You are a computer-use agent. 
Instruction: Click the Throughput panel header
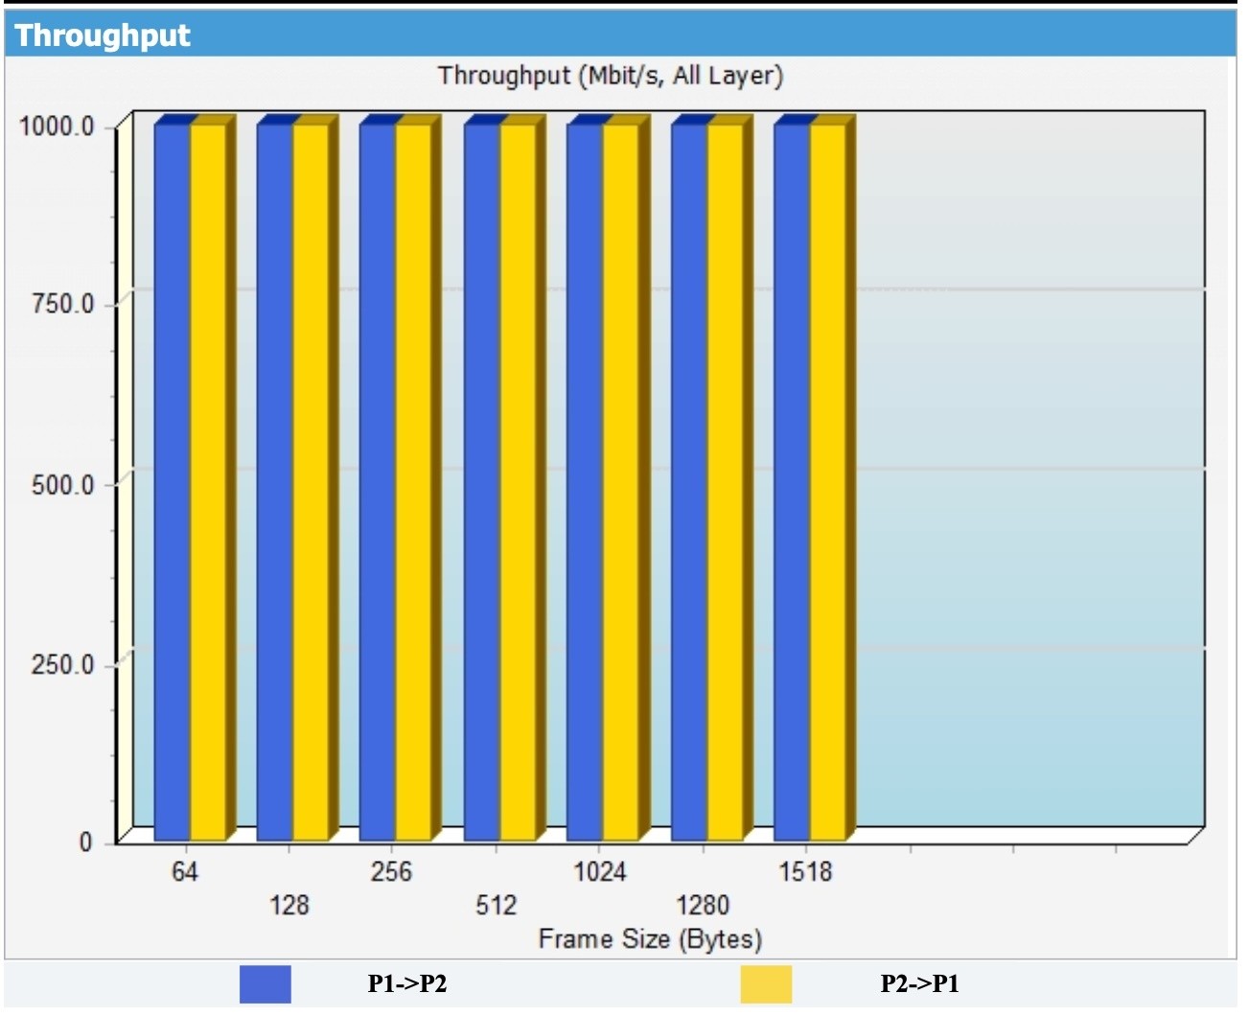tap(620, 35)
